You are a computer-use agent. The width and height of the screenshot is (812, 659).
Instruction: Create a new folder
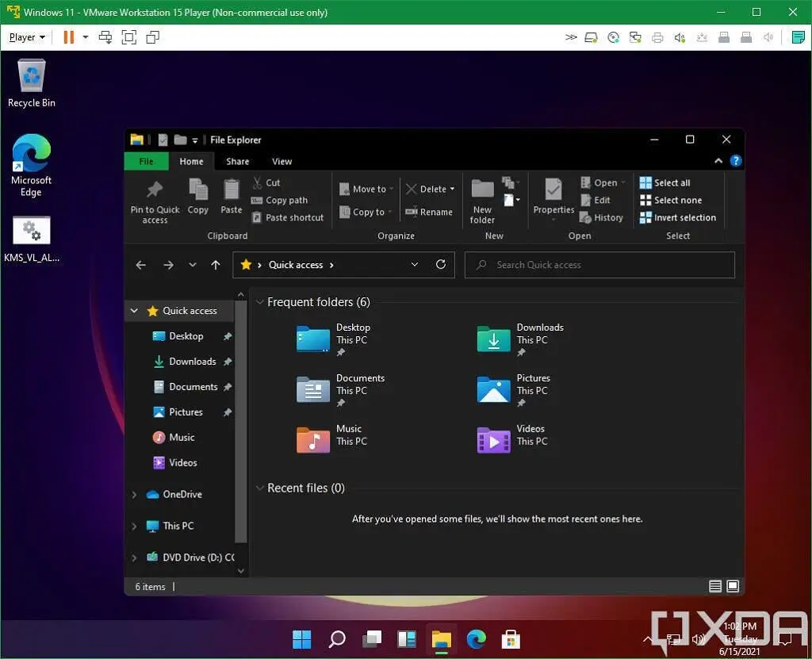pos(481,198)
